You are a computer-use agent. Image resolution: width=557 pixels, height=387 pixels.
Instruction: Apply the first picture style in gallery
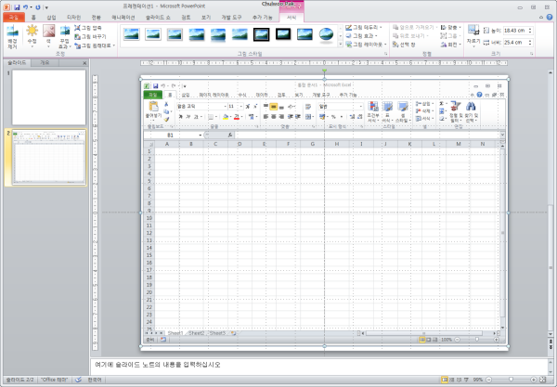click(132, 34)
